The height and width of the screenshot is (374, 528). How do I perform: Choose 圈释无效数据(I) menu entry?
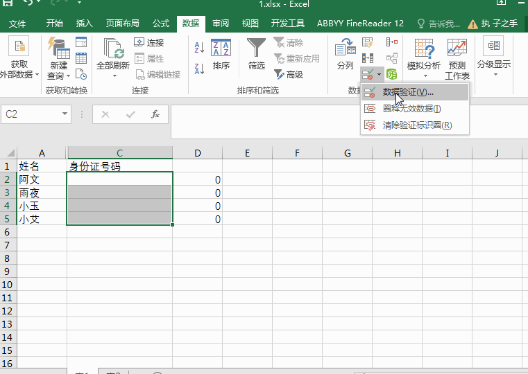[x=414, y=109]
